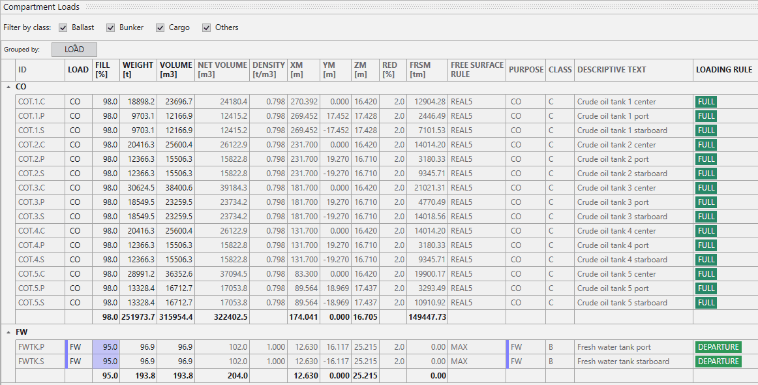Image resolution: width=758 pixels, height=385 pixels.
Task: Collapse the FW group
Action: [8, 332]
